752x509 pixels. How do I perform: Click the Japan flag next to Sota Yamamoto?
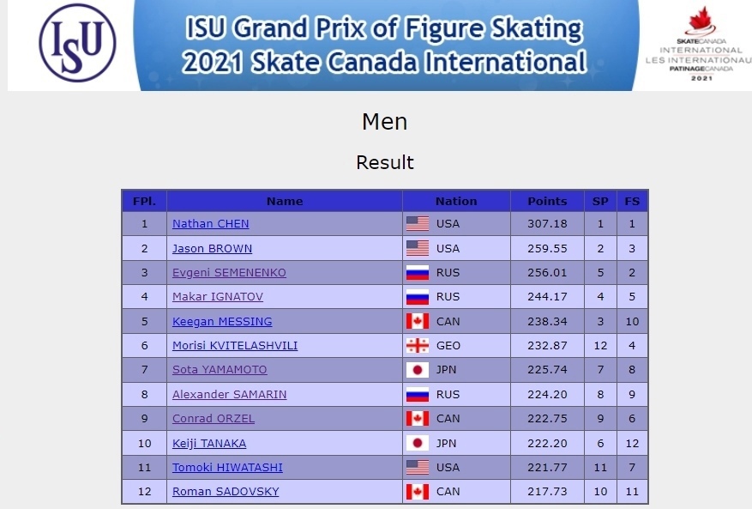tap(418, 370)
